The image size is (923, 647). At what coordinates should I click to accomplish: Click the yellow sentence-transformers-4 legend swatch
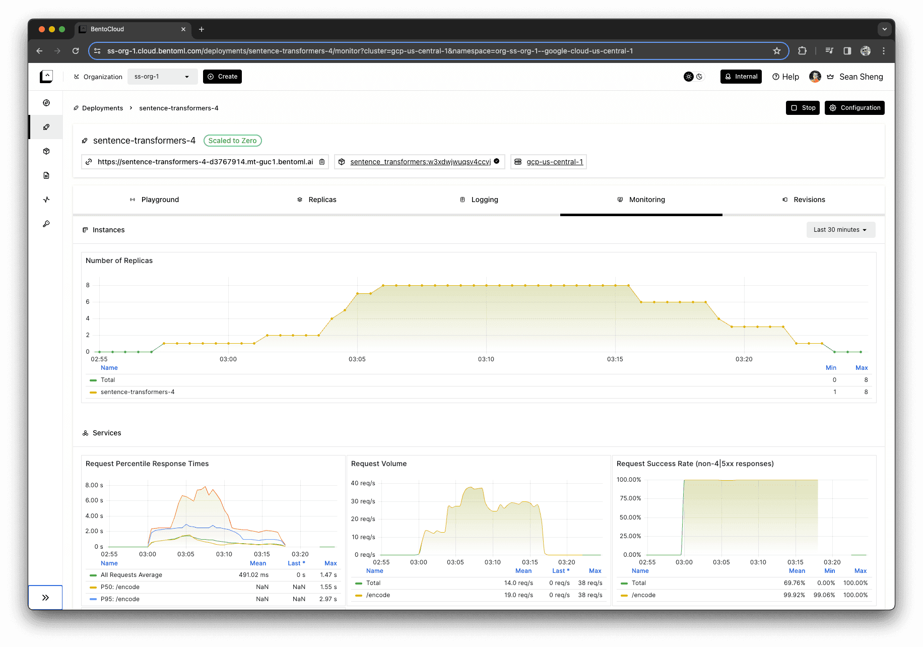coord(92,392)
